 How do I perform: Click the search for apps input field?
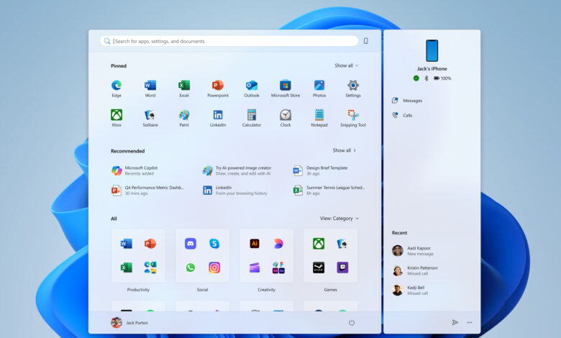pyautogui.click(x=229, y=41)
